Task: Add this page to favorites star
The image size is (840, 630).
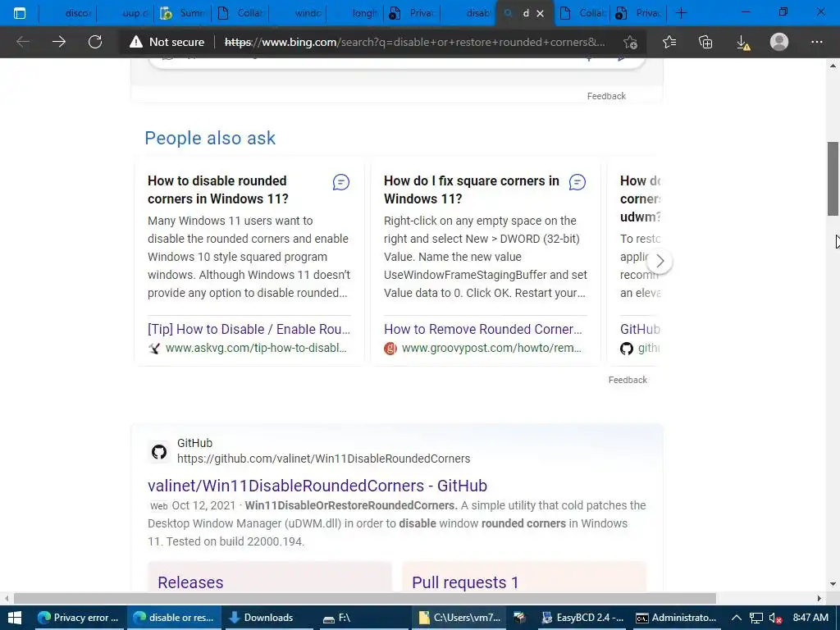Action: point(631,42)
